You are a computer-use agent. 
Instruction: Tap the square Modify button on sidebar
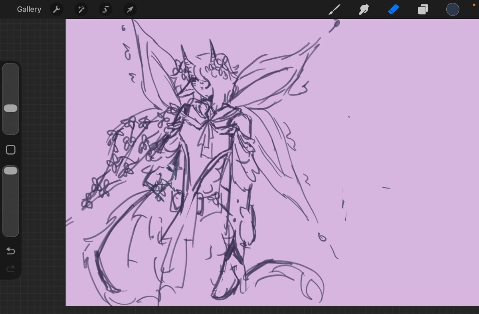coord(11,150)
